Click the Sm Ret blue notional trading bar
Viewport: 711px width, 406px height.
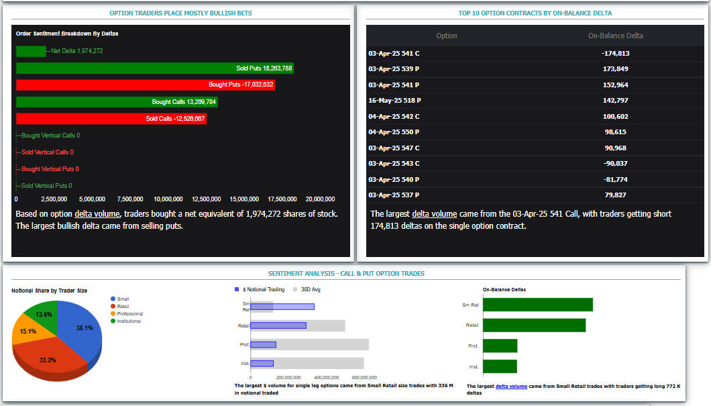(282, 307)
